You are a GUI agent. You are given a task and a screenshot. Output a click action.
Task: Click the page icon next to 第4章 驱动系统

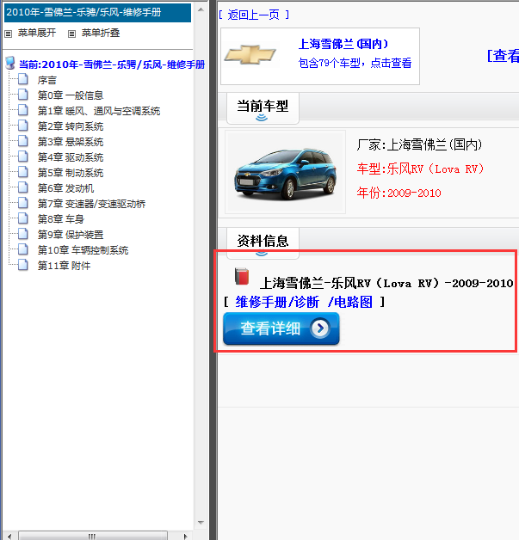[x=23, y=156]
